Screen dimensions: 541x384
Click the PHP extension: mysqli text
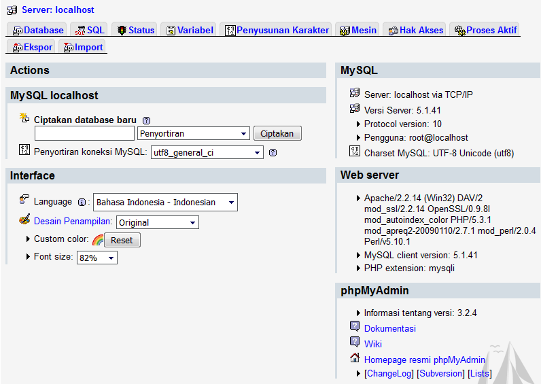pyautogui.click(x=410, y=268)
